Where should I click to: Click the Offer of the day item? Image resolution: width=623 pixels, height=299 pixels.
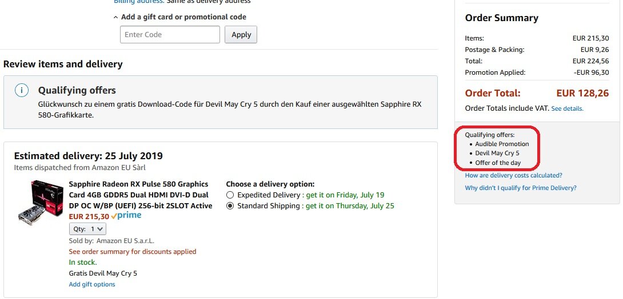(x=498, y=163)
